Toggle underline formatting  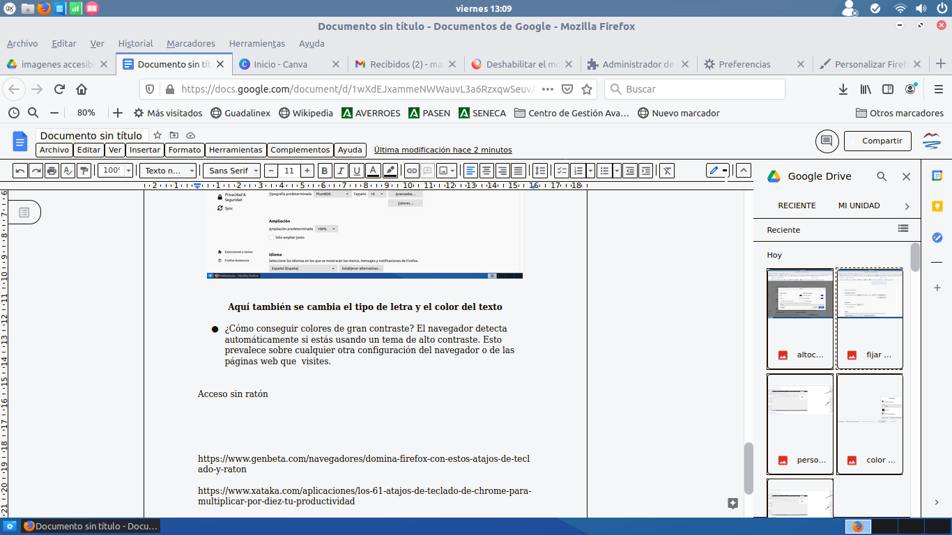pyautogui.click(x=357, y=171)
